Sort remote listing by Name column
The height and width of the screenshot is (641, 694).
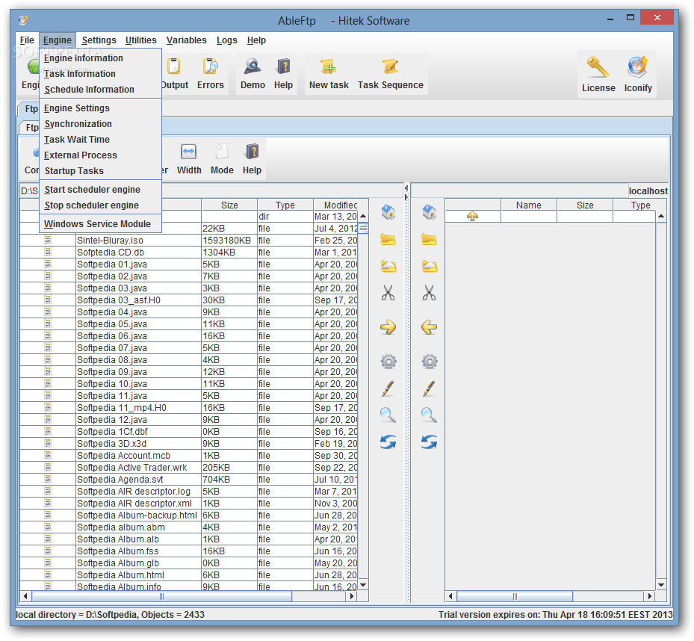click(x=528, y=205)
